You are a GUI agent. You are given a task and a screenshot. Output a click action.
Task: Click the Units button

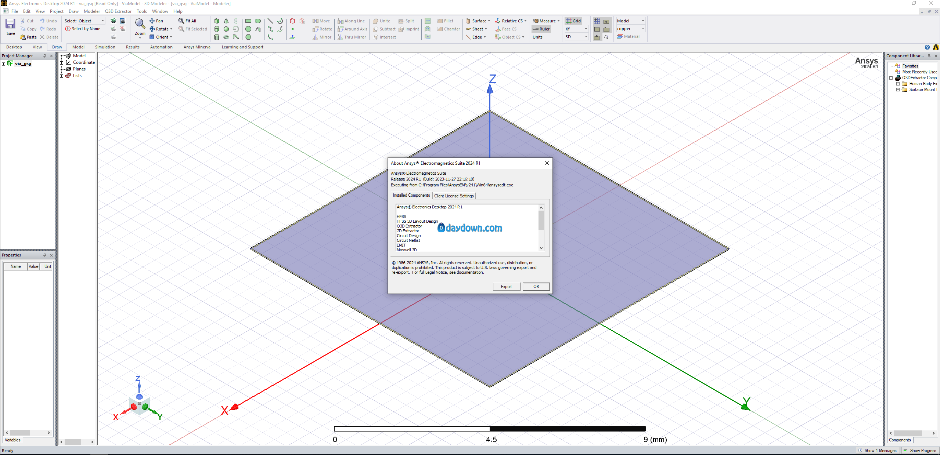[537, 37]
